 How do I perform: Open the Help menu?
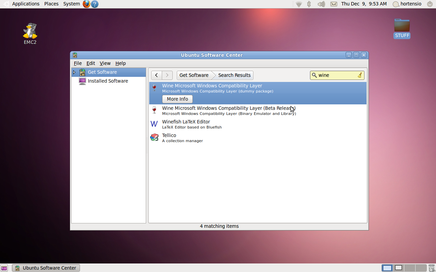pyautogui.click(x=121, y=63)
